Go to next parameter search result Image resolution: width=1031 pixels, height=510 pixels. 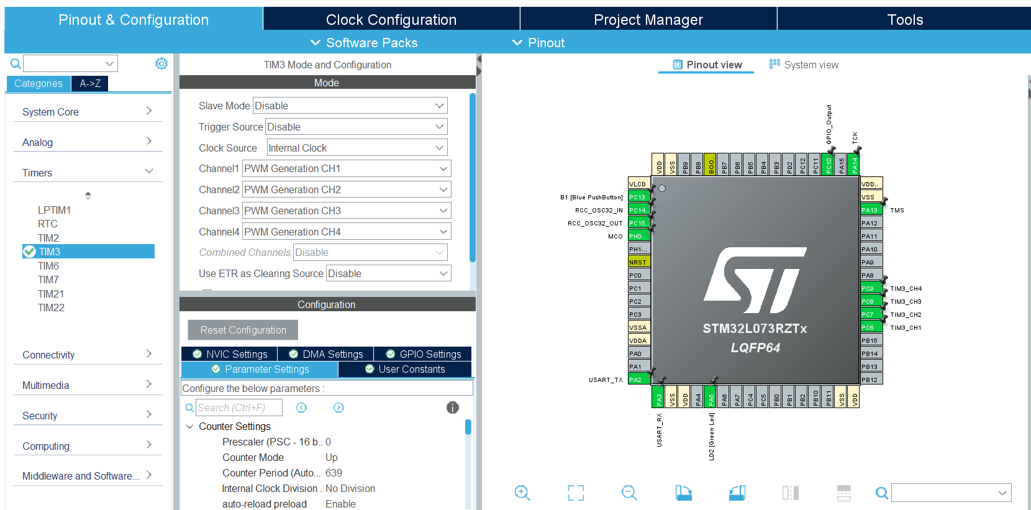tap(338, 408)
